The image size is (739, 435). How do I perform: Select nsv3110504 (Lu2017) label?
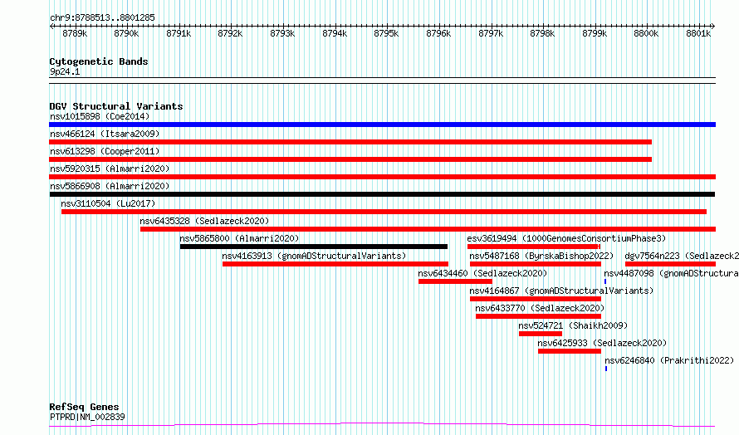108,203
